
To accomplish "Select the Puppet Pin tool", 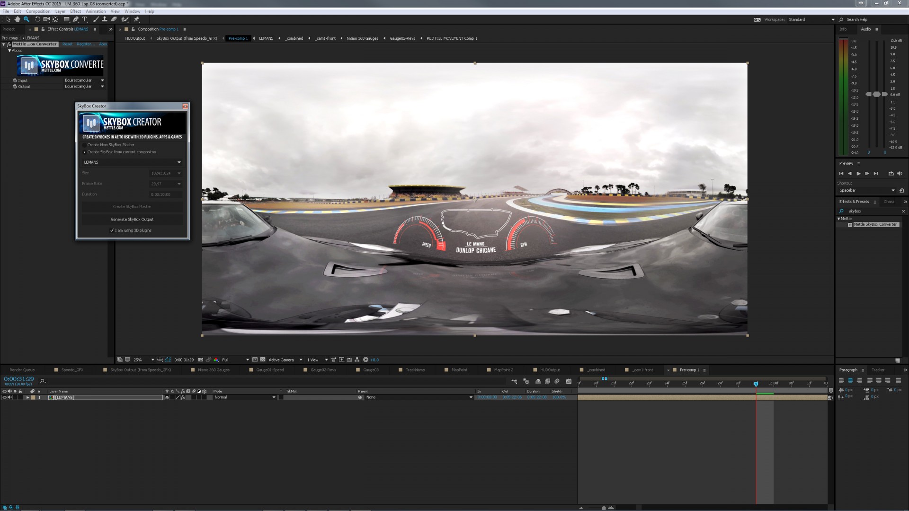I will pos(136,19).
